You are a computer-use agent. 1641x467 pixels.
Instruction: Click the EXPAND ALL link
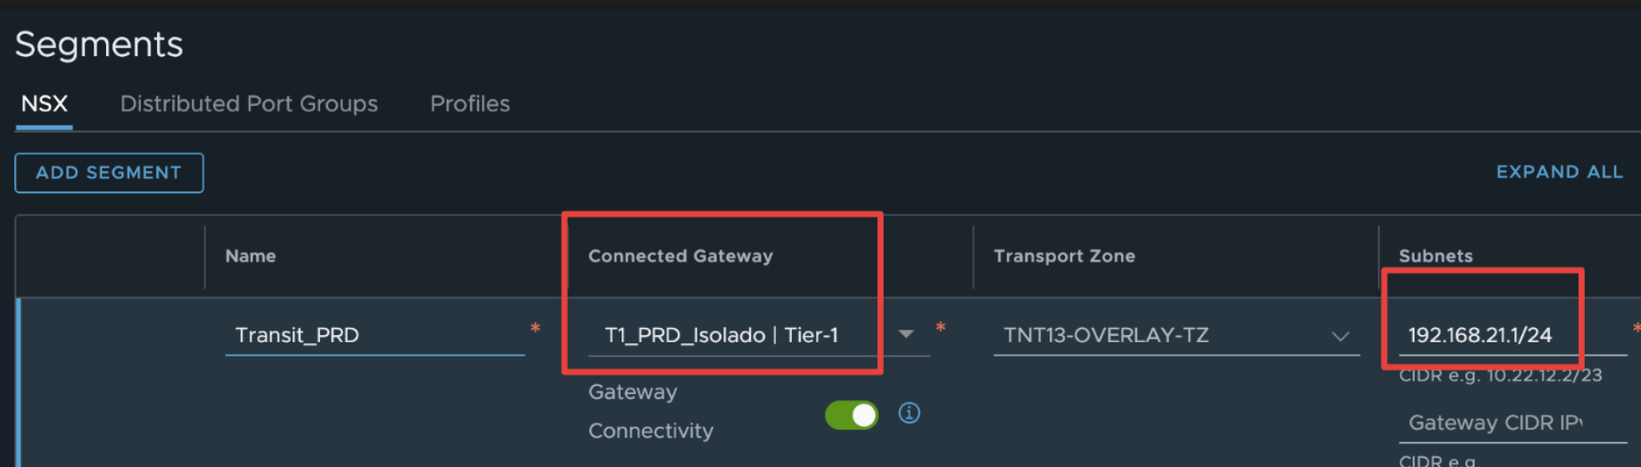1559,172
